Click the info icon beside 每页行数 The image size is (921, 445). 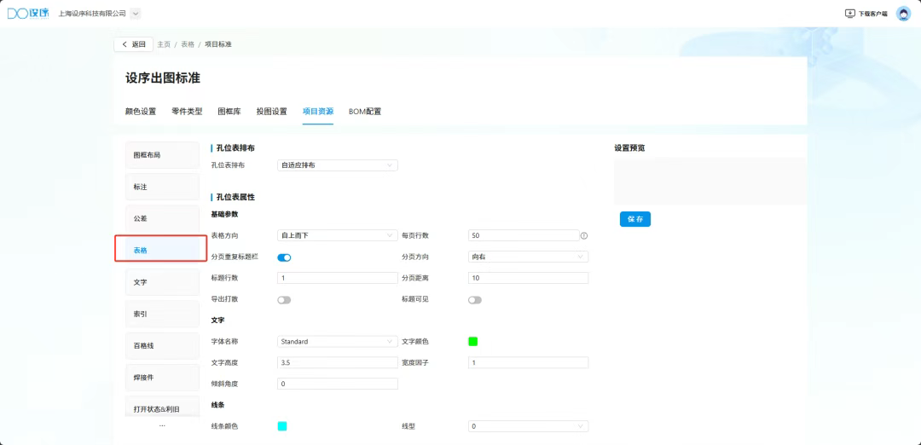point(584,235)
